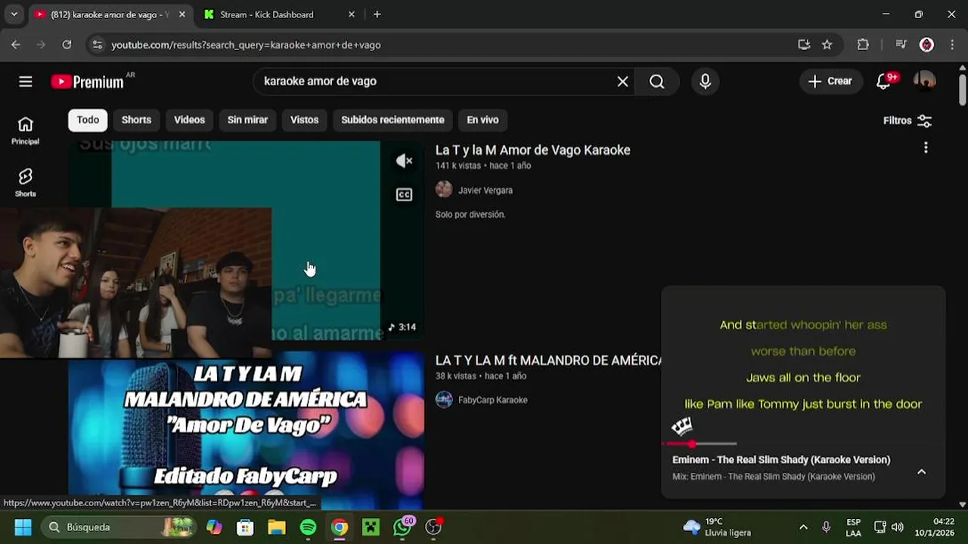Select the Subidos recientemente chip
The height and width of the screenshot is (544, 968).
point(392,120)
